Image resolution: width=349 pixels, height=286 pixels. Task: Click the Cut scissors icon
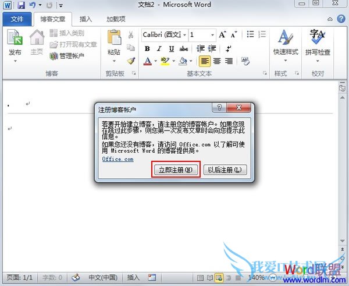click(x=131, y=34)
